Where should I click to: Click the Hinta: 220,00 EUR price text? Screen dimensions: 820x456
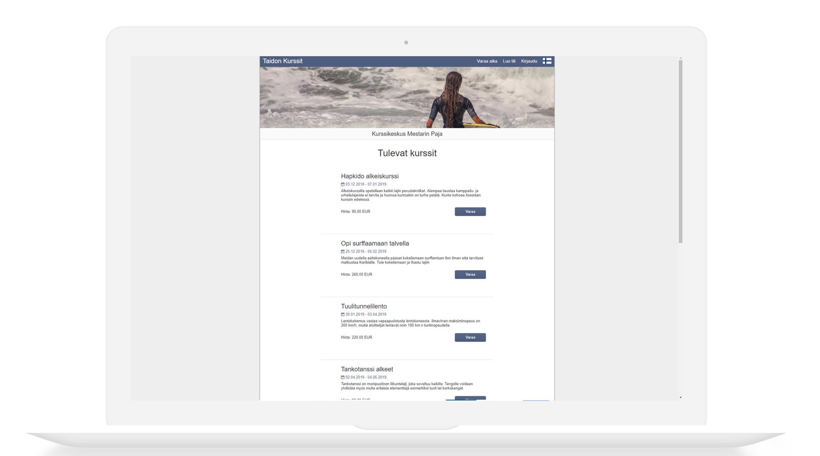356,337
